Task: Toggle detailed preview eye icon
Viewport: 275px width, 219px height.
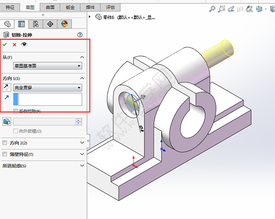Action: click(x=24, y=44)
